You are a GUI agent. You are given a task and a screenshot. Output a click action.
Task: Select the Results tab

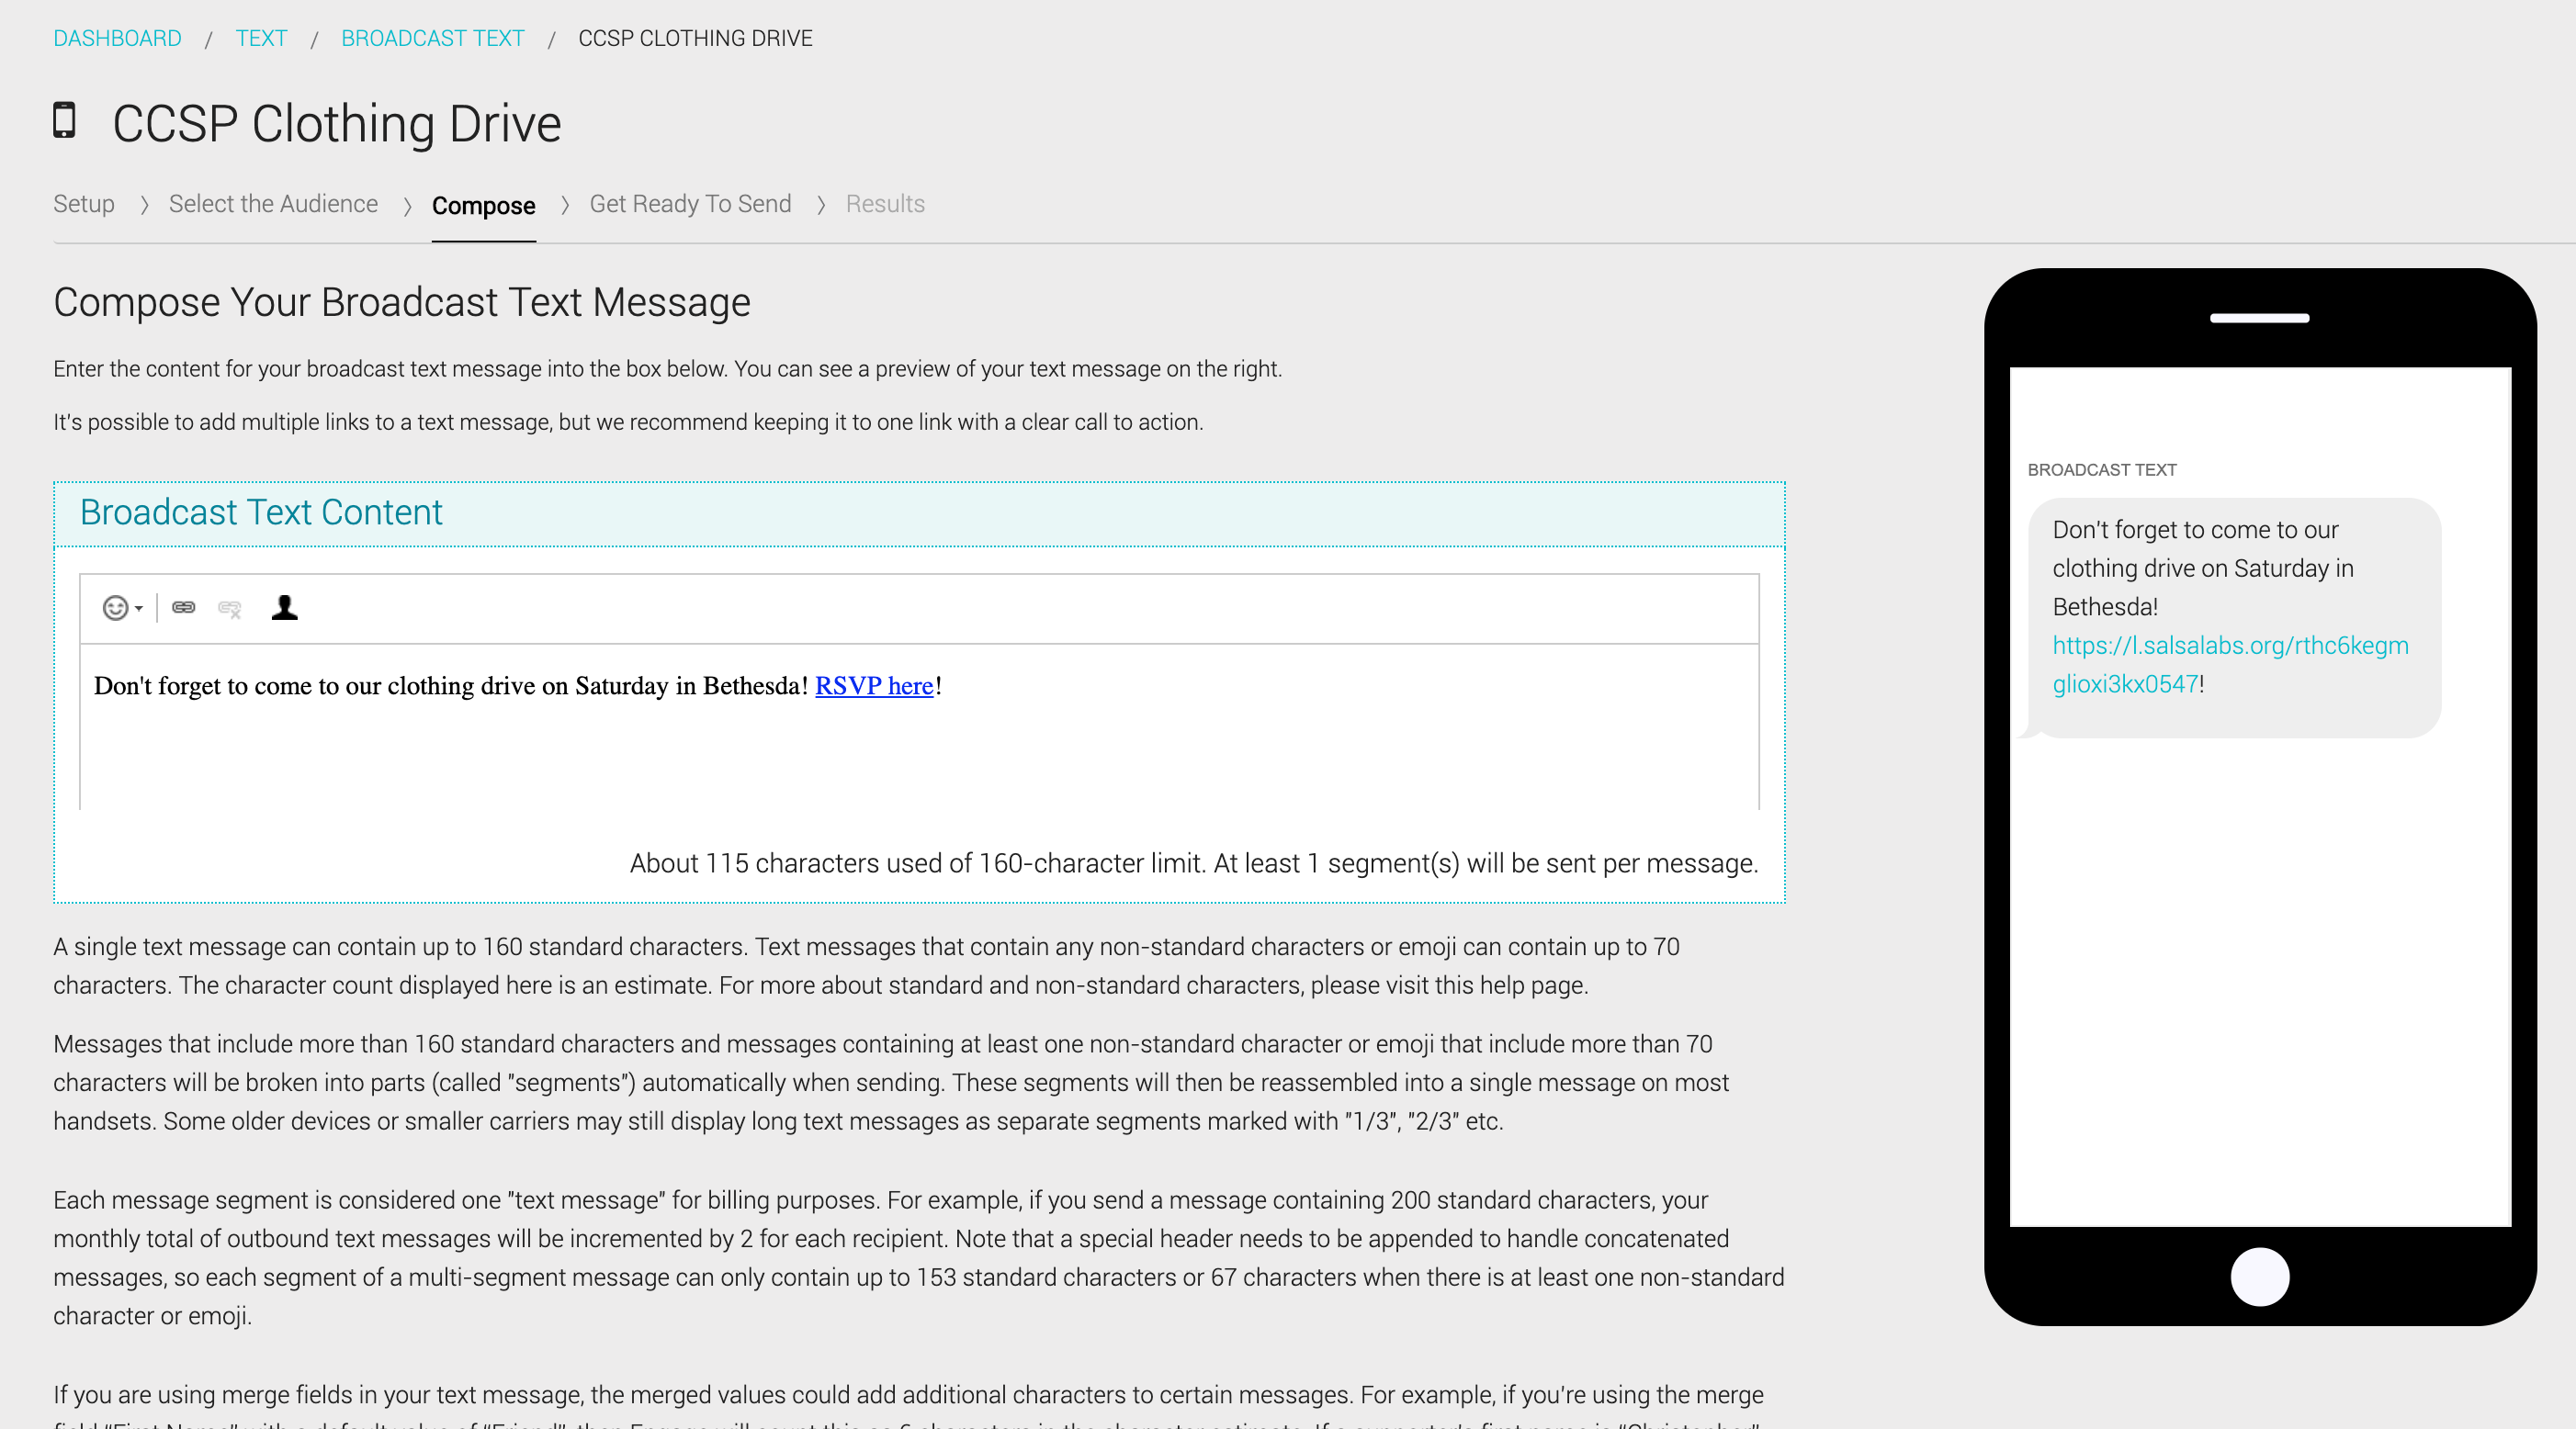coord(885,204)
